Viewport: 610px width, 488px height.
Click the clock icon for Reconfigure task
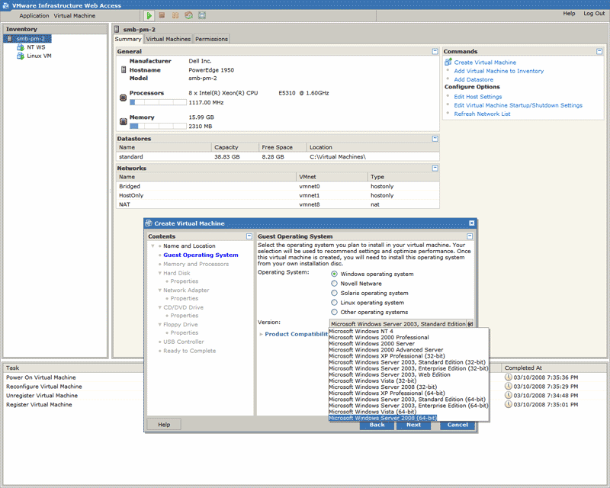(508, 386)
